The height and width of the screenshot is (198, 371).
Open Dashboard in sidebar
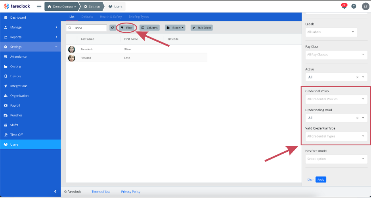30,17
